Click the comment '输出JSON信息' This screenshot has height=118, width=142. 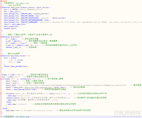click(x=14, y=53)
